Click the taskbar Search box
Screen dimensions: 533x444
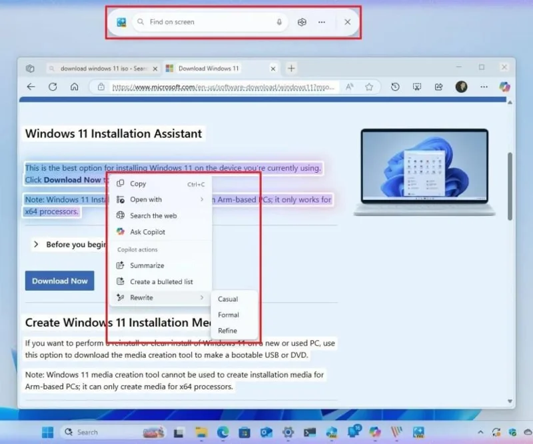[114, 433]
